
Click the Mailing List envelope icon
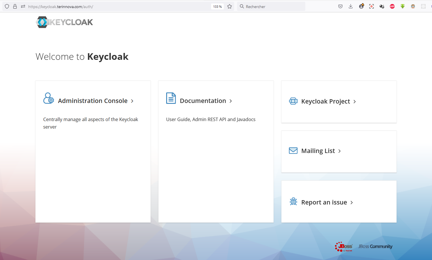(293, 151)
